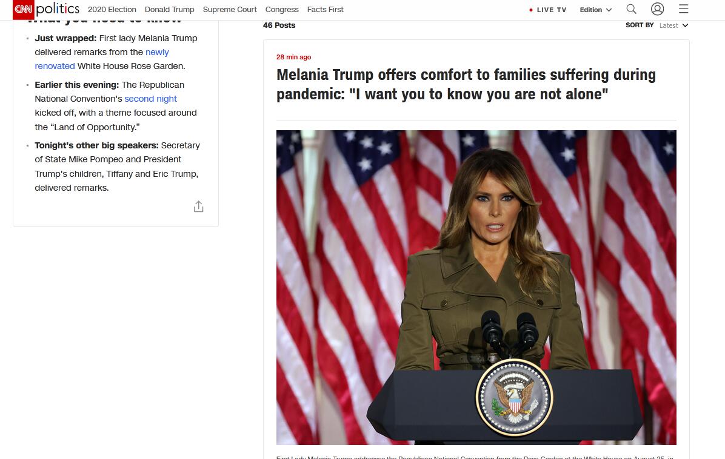Open the hamburger menu icon
Screen dimensions: 725x459
pyautogui.click(x=683, y=8)
